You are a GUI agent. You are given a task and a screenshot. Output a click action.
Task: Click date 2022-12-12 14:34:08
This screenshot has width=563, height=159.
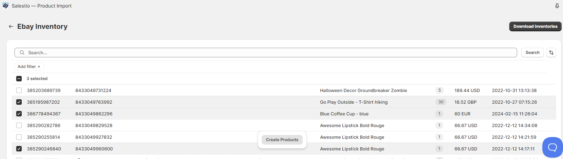click(x=514, y=125)
